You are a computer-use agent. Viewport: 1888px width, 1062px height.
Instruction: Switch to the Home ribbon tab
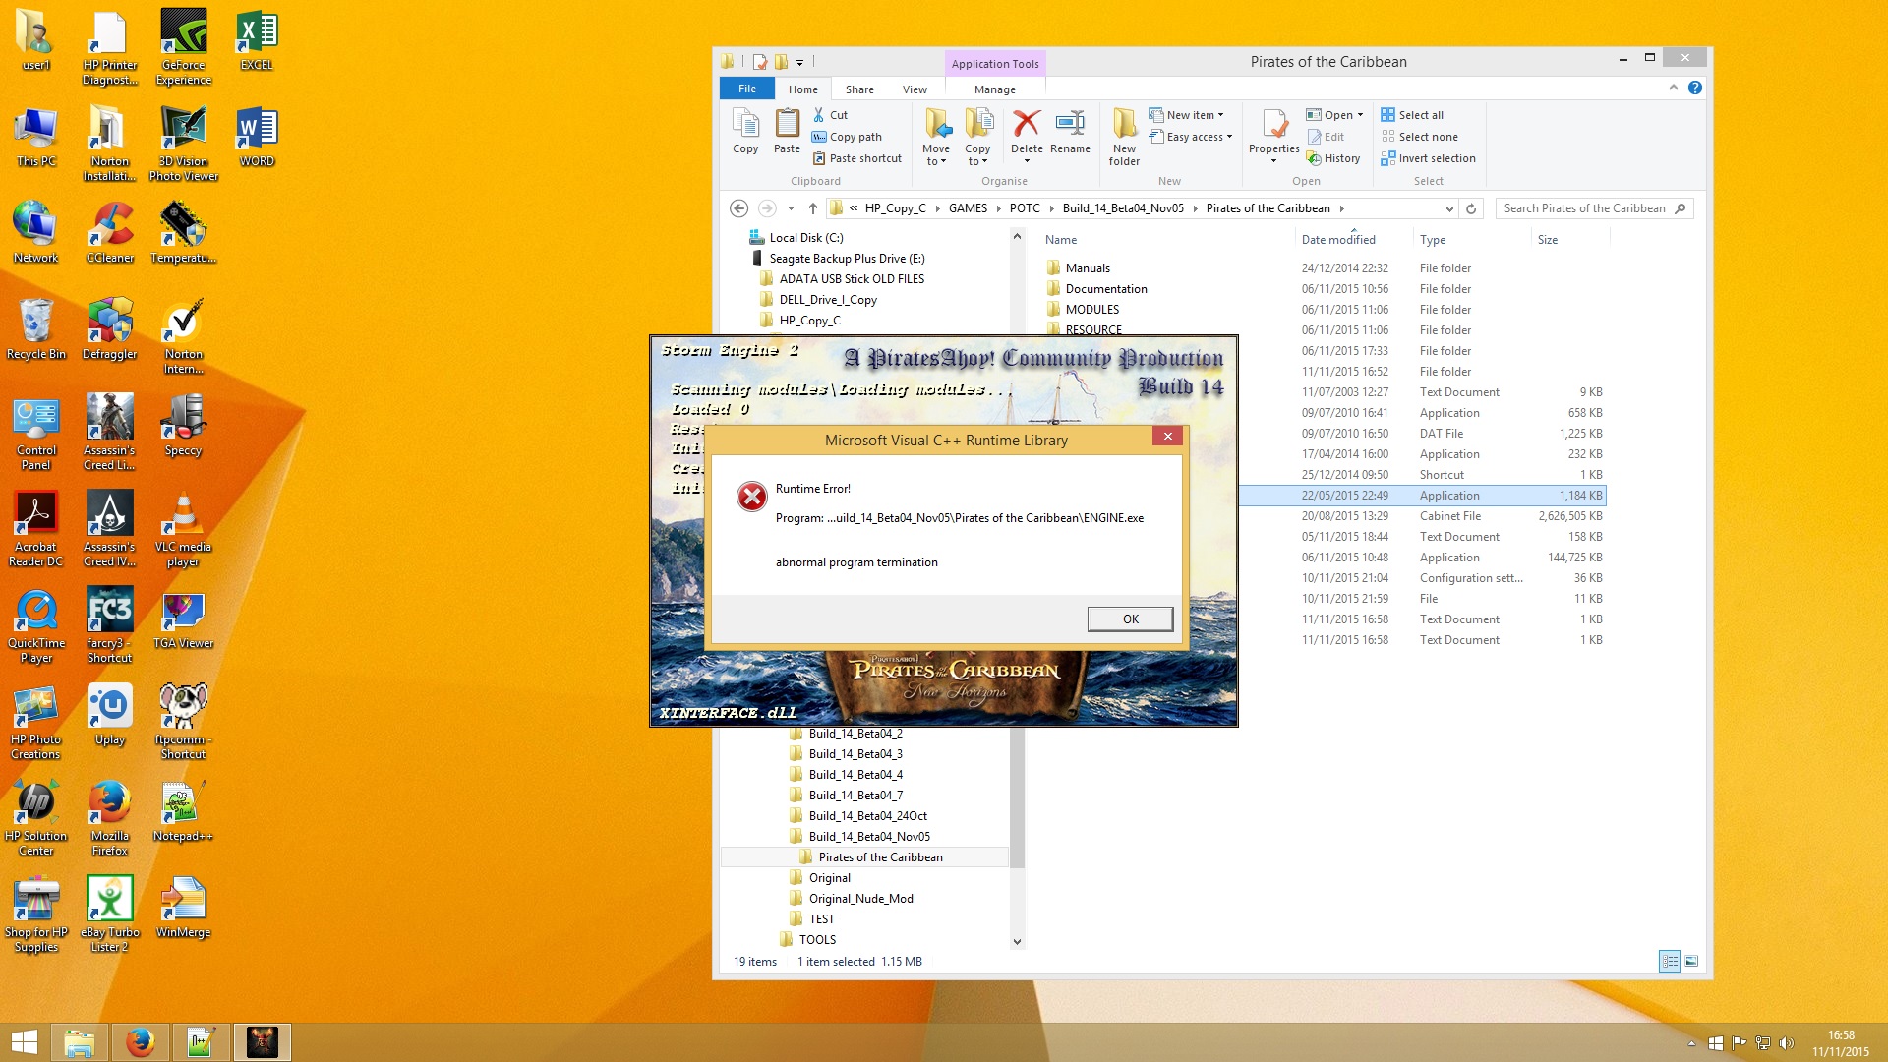point(802,89)
